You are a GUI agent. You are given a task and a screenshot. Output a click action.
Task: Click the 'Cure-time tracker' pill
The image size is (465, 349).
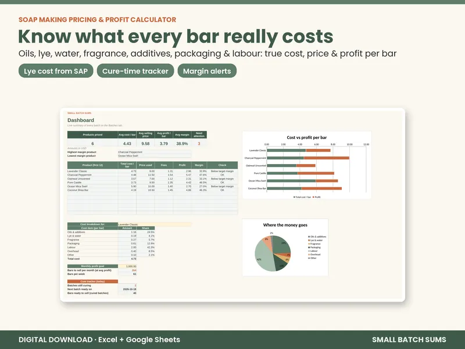click(x=135, y=71)
